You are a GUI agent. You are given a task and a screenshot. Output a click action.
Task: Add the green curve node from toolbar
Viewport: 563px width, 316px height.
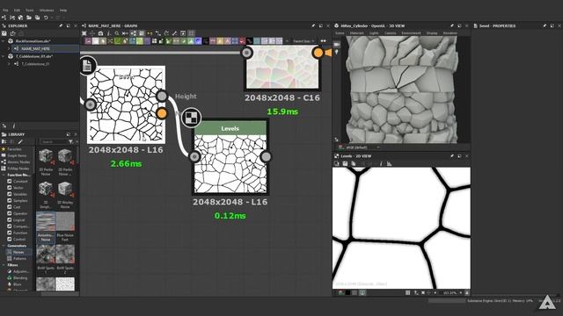(117, 41)
